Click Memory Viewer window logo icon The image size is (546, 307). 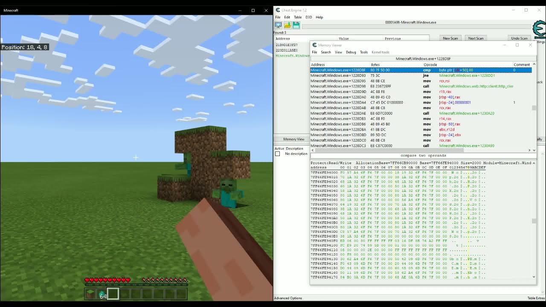[x=314, y=45]
